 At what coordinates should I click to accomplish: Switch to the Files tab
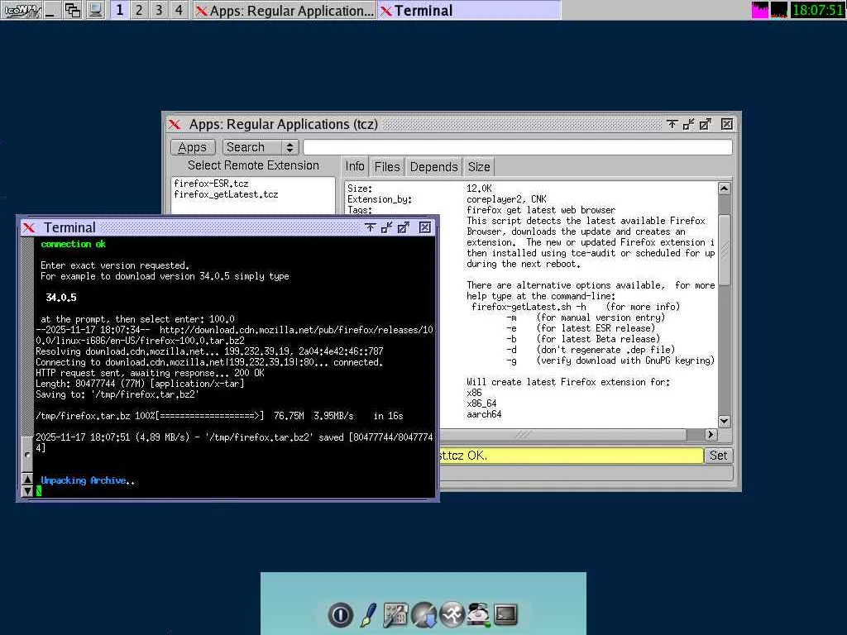coord(387,166)
